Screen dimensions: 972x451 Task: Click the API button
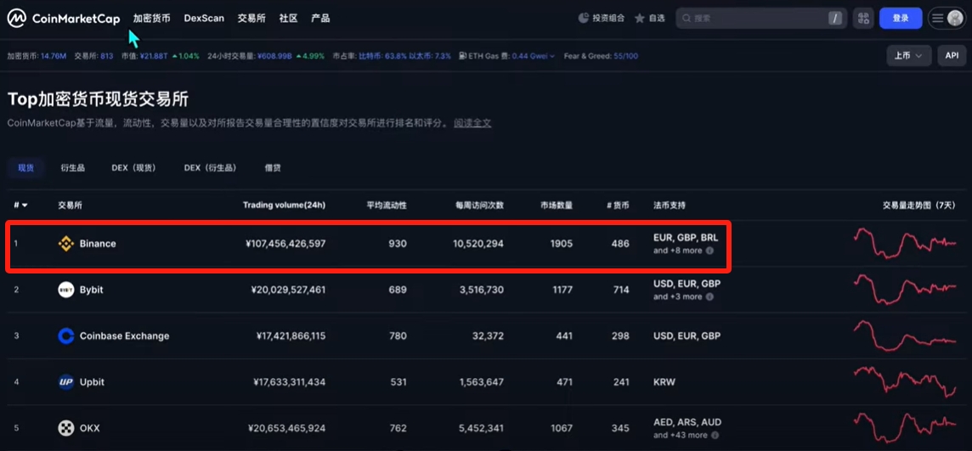952,56
